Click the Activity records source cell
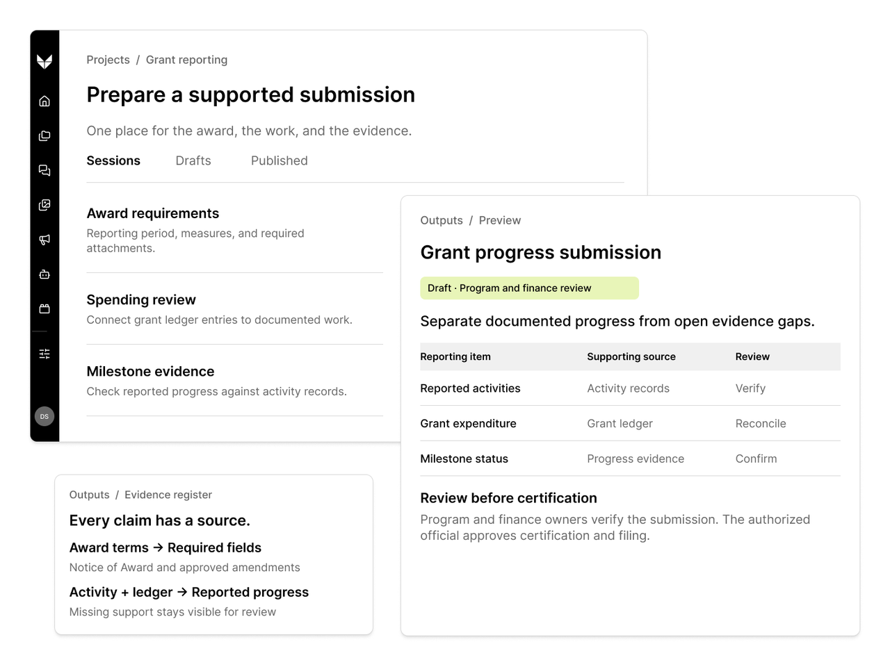Viewport: 890px width, 667px height. pyautogui.click(x=628, y=388)
